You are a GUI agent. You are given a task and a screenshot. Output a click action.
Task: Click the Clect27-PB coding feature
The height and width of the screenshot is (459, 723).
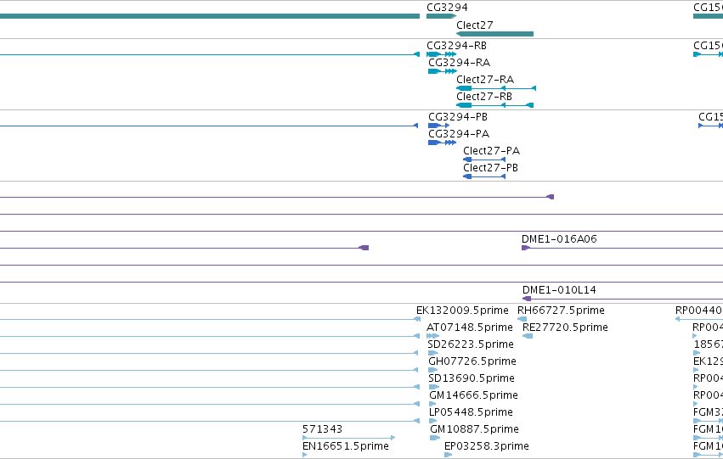pyautogui.click(x=484, y=176)
